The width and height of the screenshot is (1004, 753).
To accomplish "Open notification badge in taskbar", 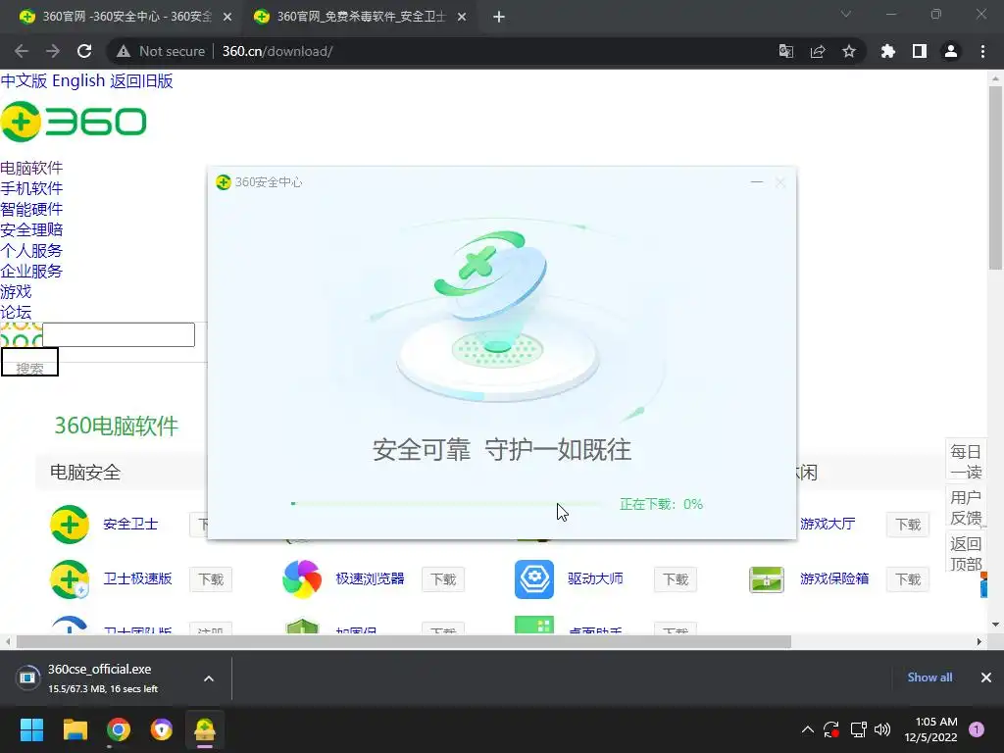I will tap(977, 729).
